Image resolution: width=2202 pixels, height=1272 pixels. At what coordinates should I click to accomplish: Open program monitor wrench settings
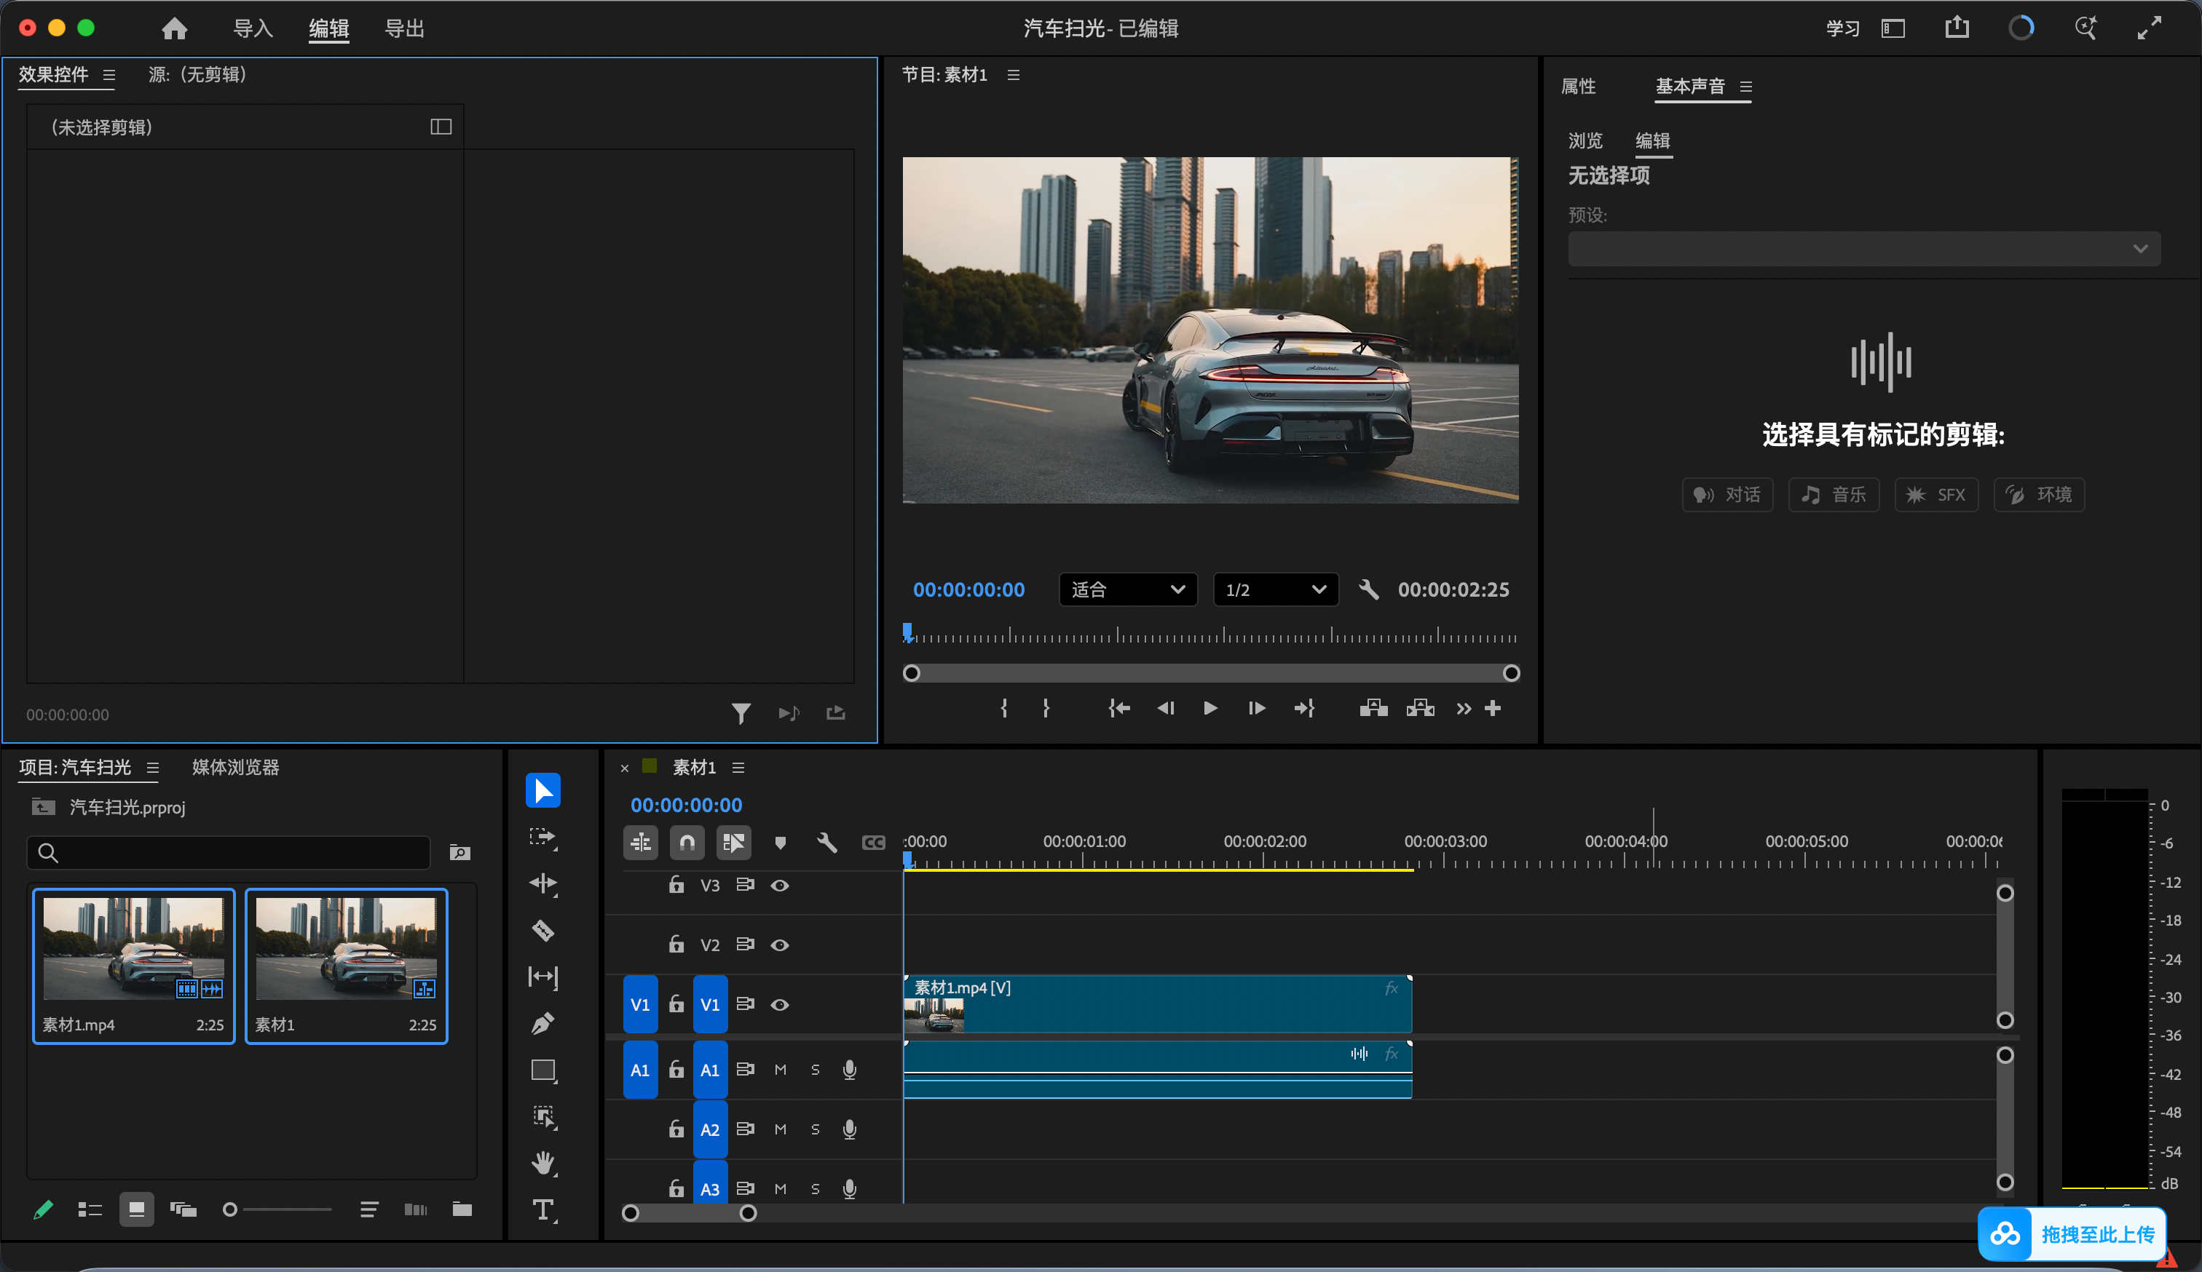coord(1368,589)
